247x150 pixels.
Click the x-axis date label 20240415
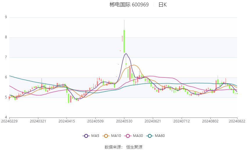(67, 121)
